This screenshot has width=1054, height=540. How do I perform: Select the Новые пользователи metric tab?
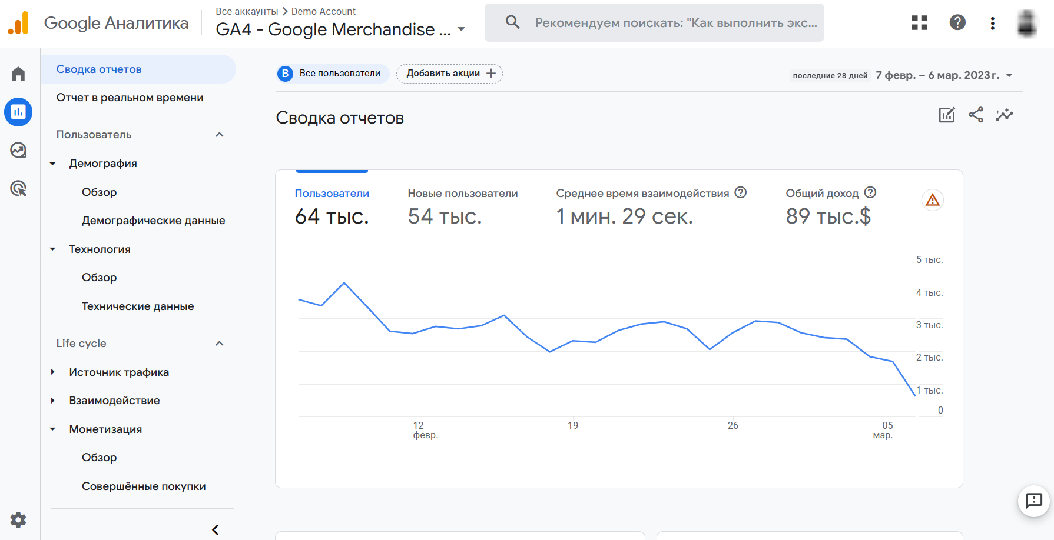tap(463, 206)
